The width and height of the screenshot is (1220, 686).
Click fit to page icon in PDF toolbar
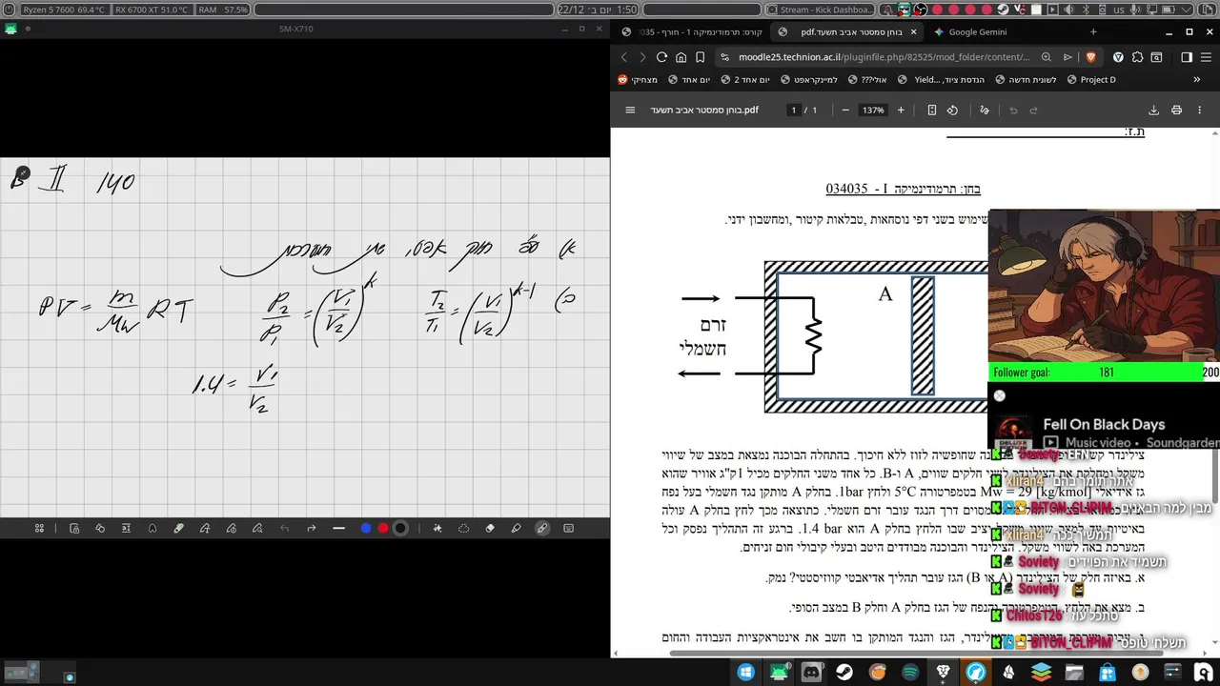coord(932,111)
